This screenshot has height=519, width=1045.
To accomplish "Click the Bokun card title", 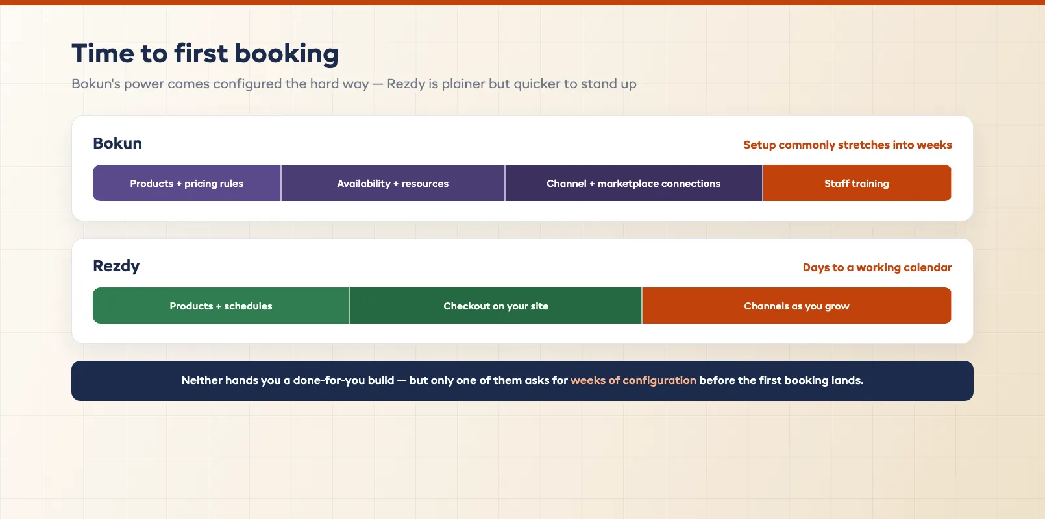I will coord(117,143).
